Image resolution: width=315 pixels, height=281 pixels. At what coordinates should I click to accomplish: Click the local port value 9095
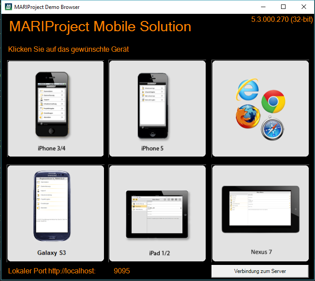122,271
